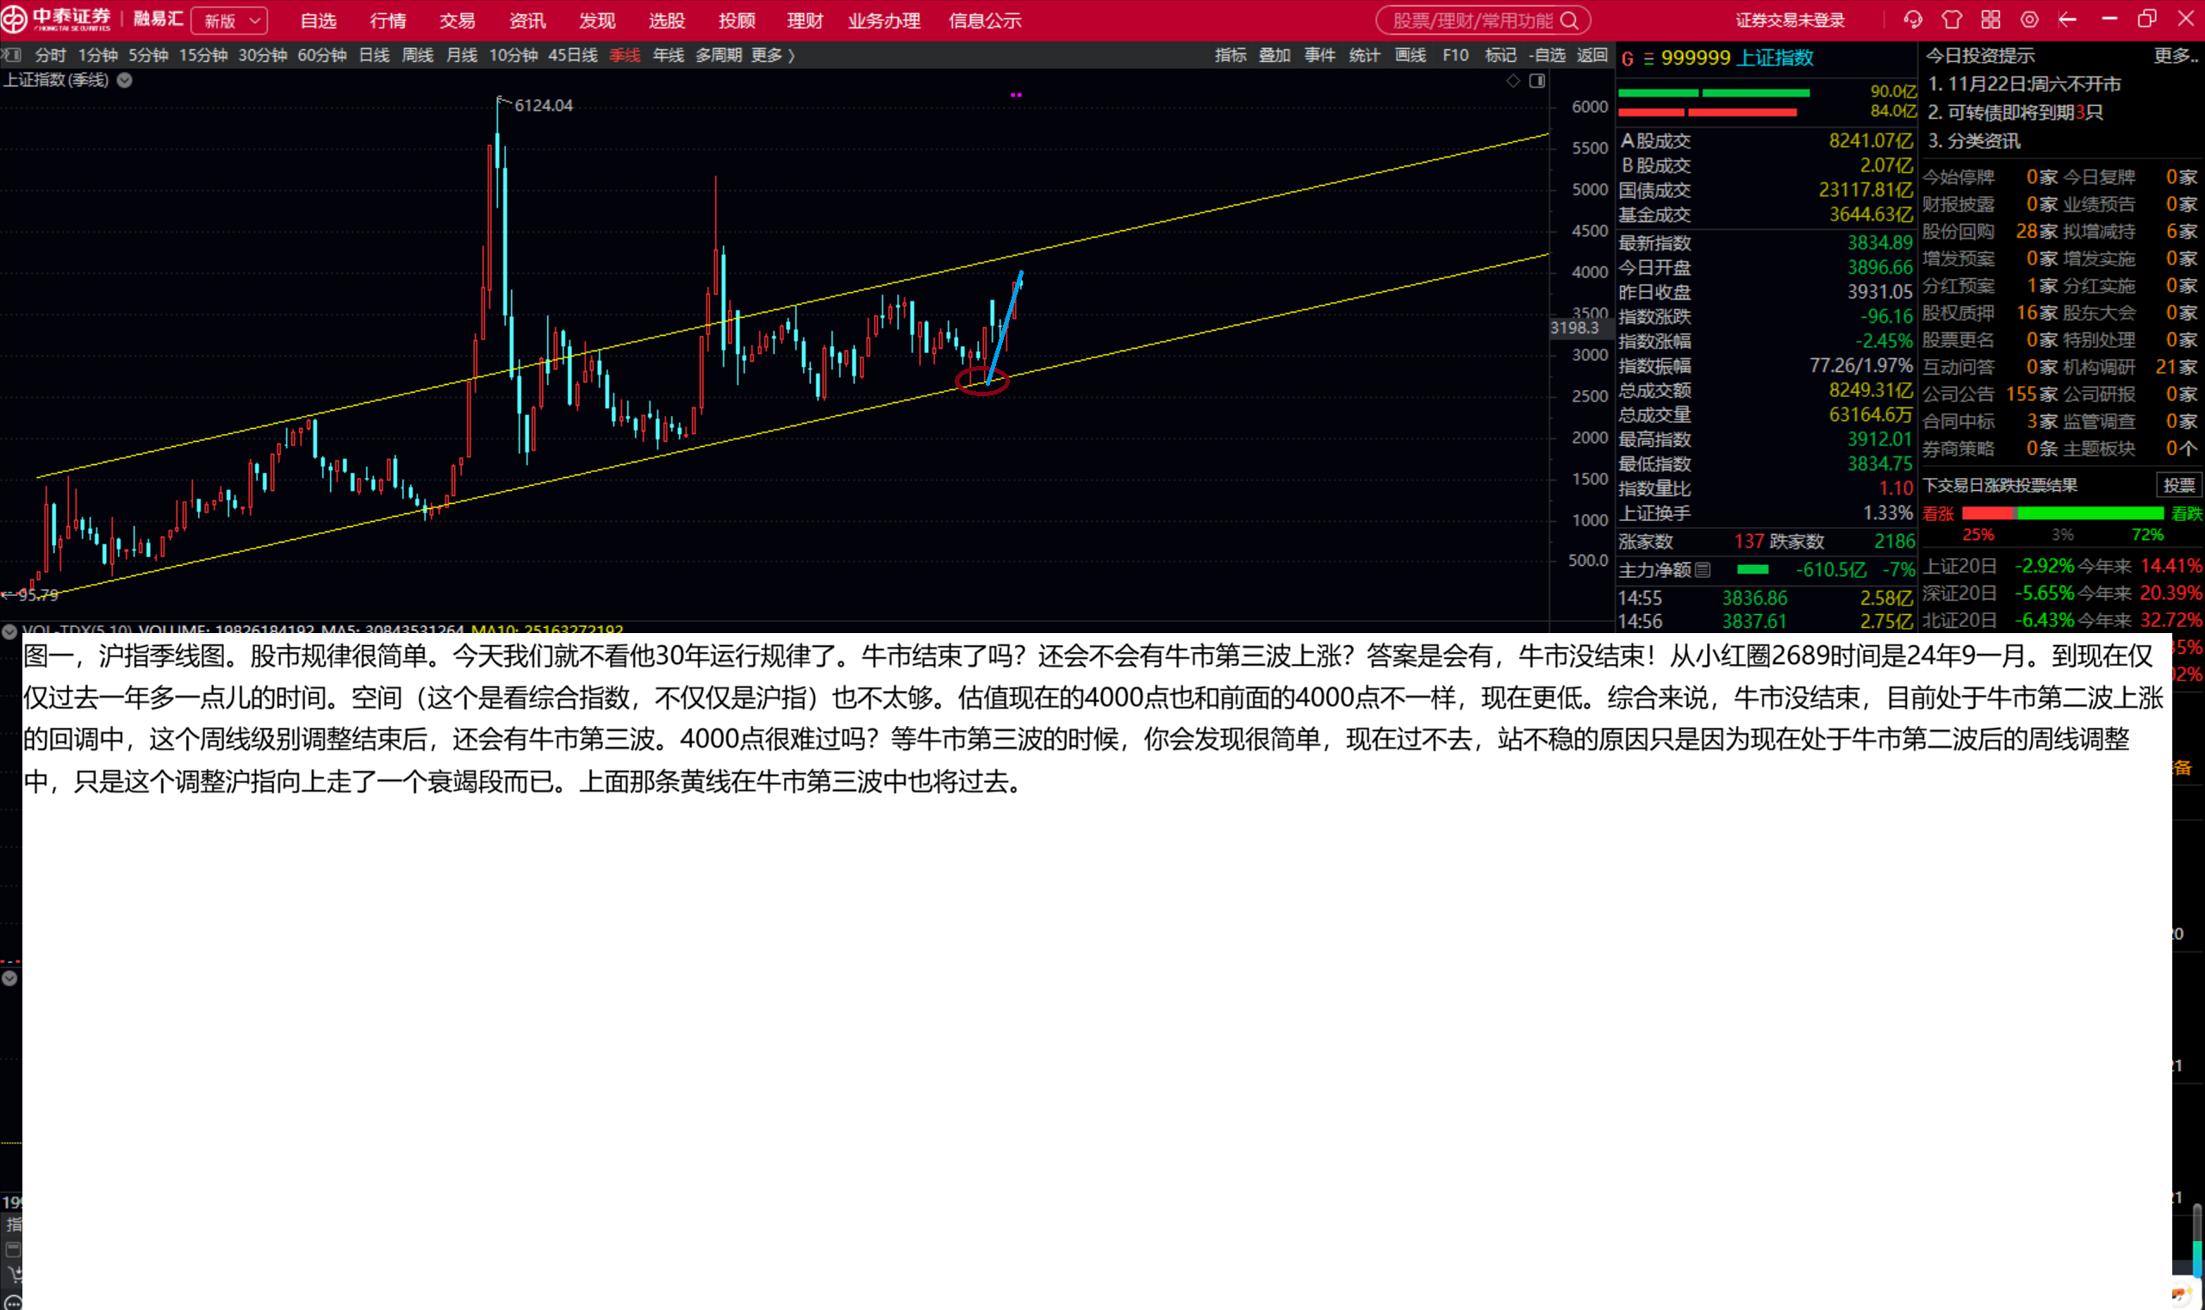
Task: Open the 新版 version dropdown
Action: click(229, 21)
